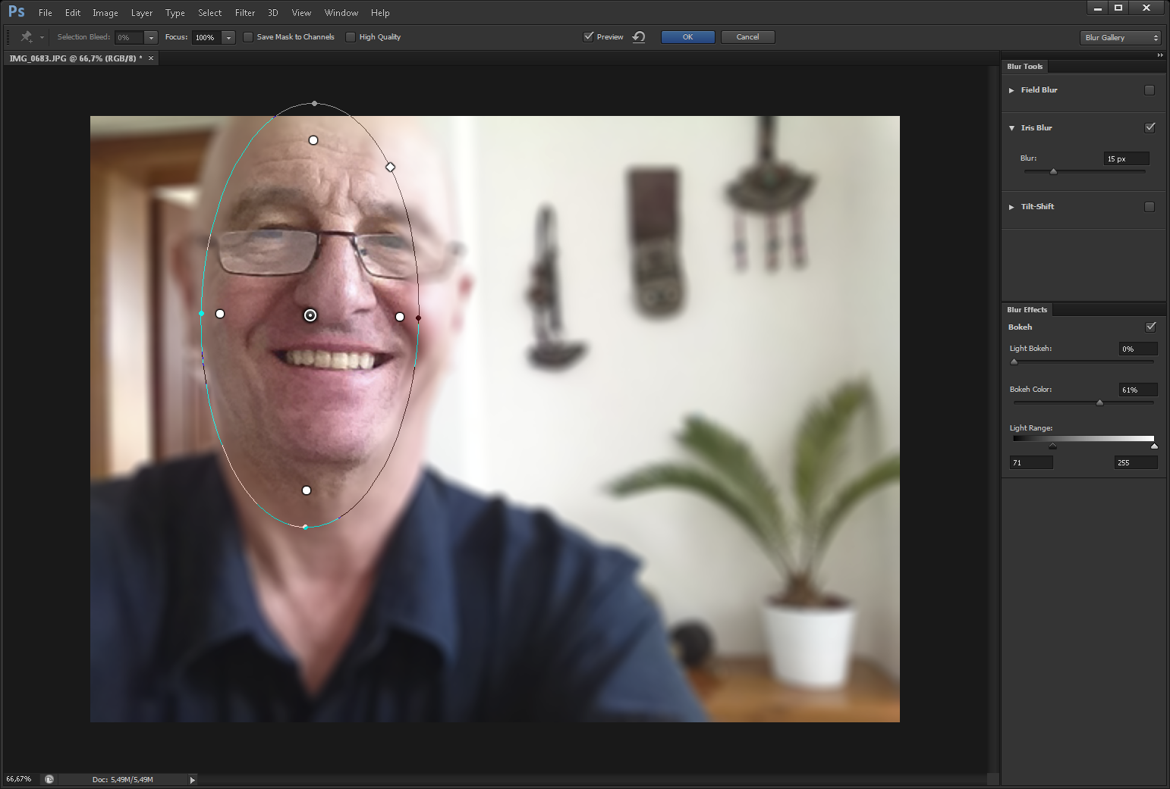Click the diamond roundness handle on ellipse

[x=390, y=167]
